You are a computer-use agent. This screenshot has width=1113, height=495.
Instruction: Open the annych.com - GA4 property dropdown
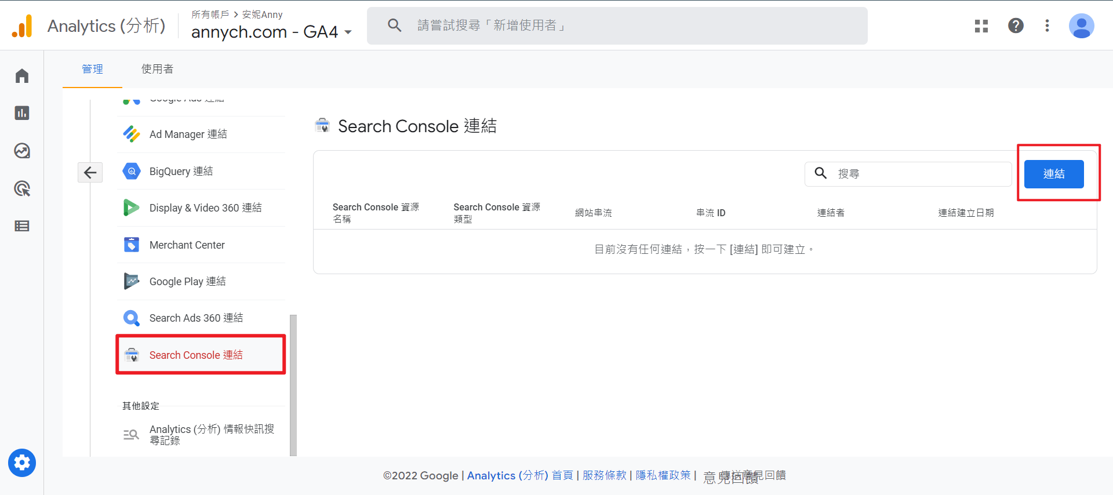271,32
